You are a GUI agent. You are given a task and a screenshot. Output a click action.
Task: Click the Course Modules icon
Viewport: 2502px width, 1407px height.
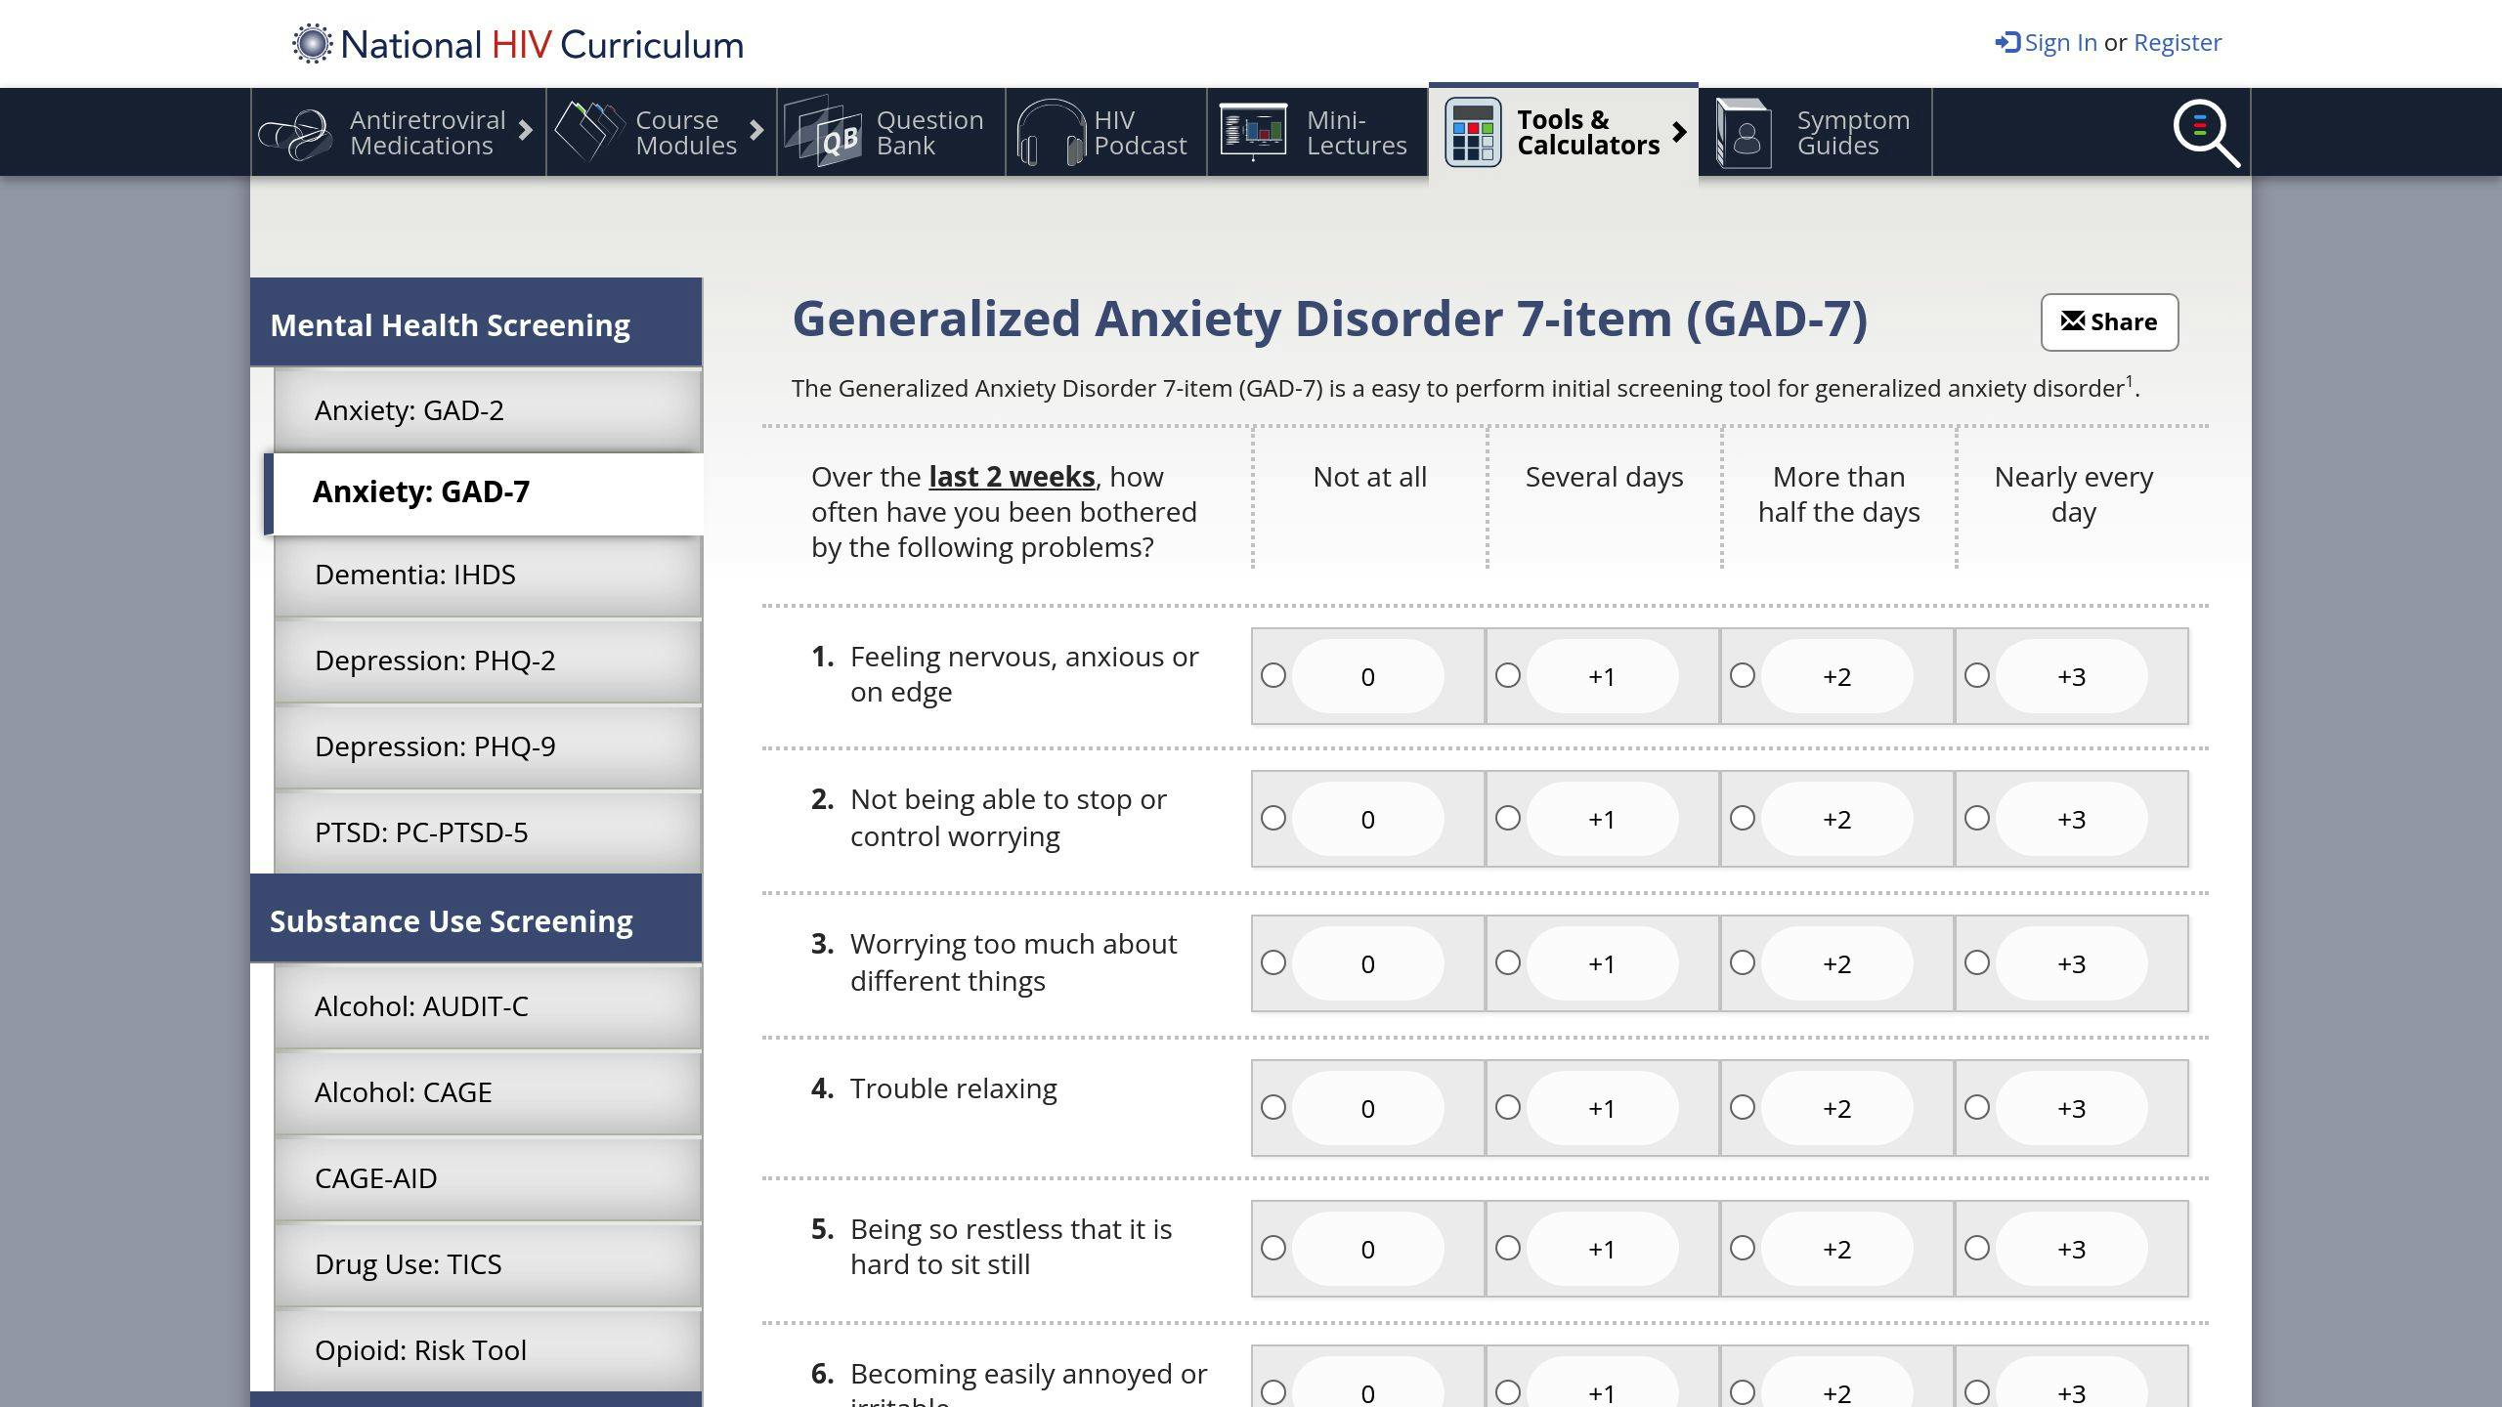(589, 131)
